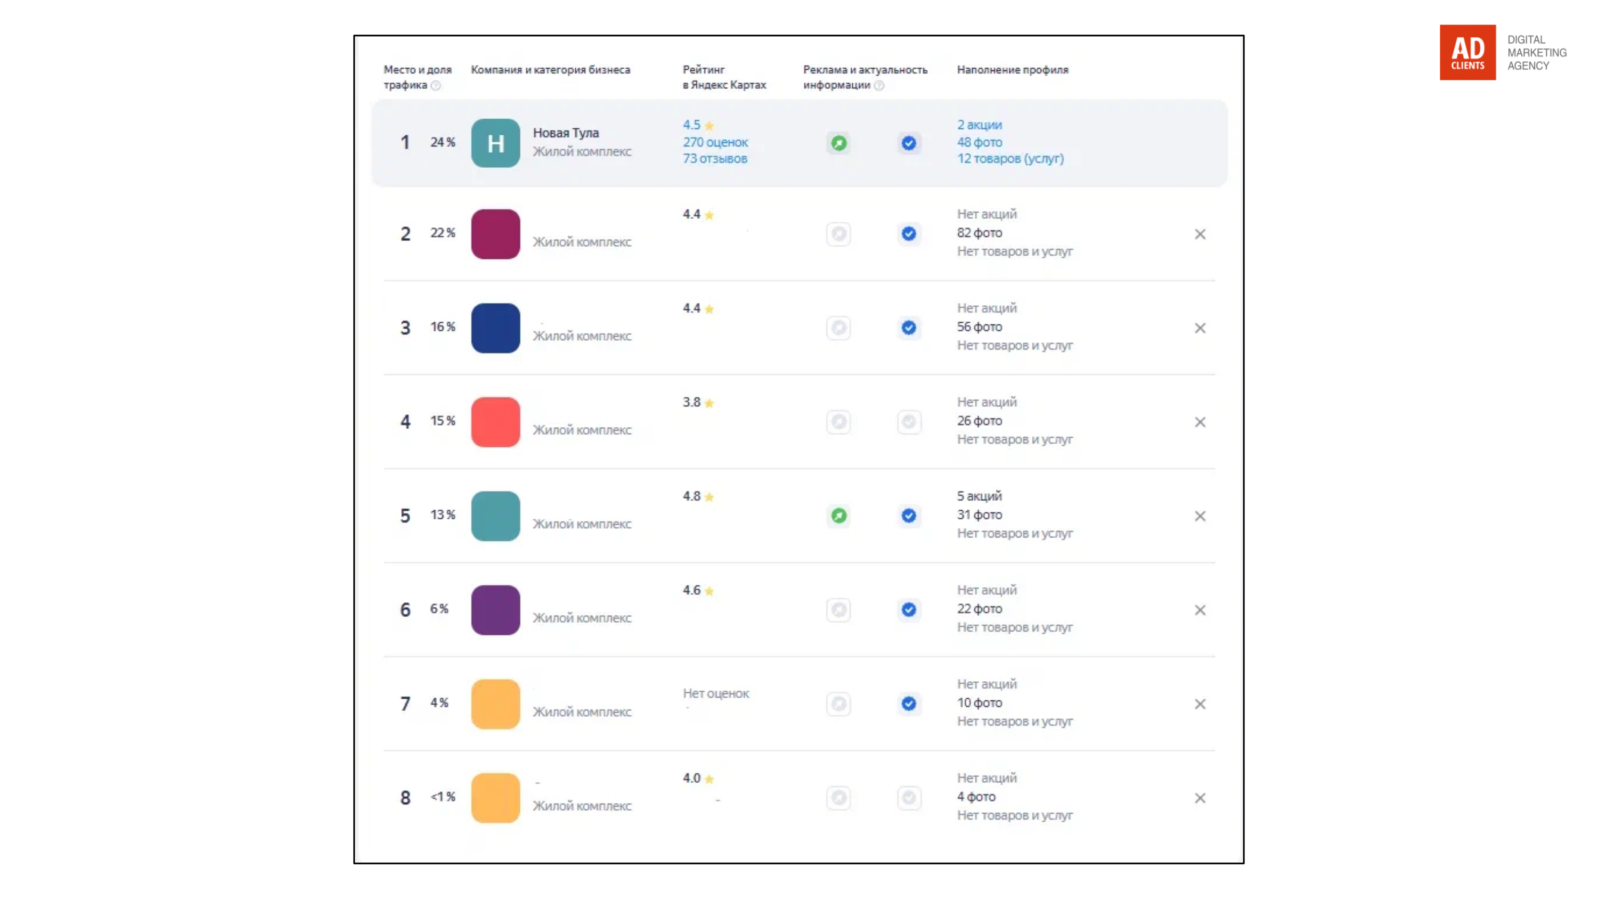Viewport: 1598px width, 899px height.
Task: Click the gray verified icon in row 4
Action: (909, 422)
